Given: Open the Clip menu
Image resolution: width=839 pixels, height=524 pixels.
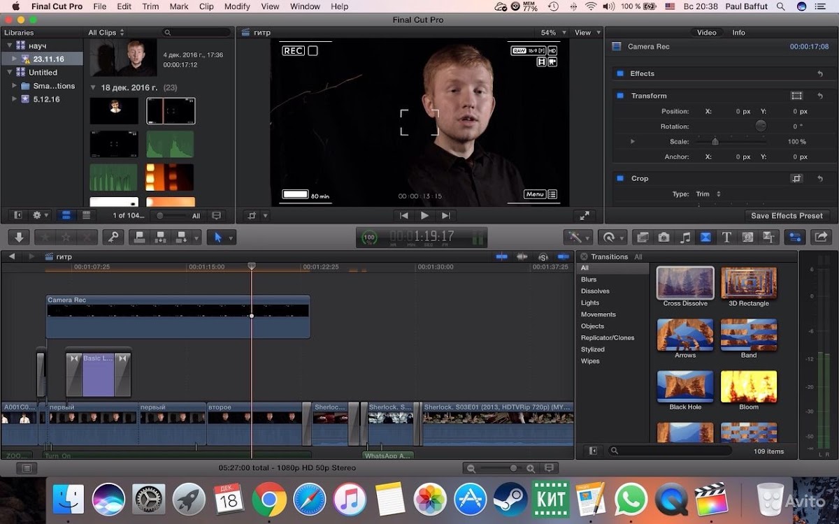Looking at the screenshot, I should 206,6.
